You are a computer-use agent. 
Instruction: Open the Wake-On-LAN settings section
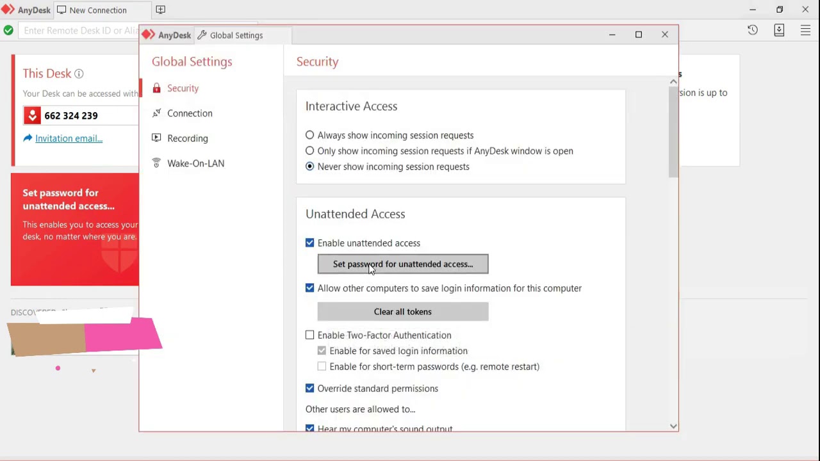pyautogui.click(x=195, y=163)
